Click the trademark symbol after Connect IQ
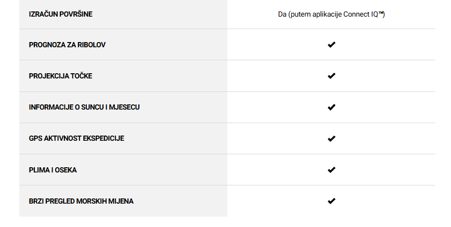451x227 pixels. click(x=381, y=13)
